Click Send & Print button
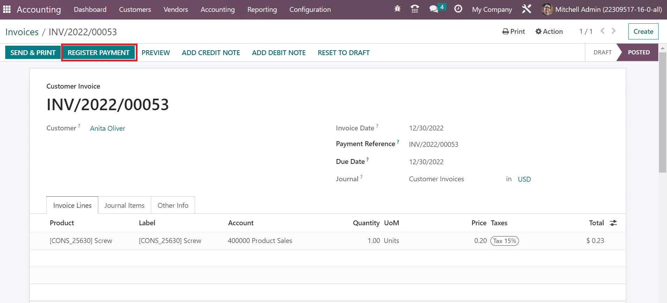This screenshot has height=303, width=667. click(33, 53)
